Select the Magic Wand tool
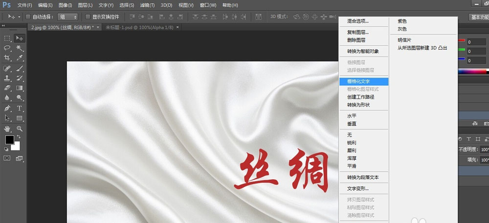 point(20,48)
